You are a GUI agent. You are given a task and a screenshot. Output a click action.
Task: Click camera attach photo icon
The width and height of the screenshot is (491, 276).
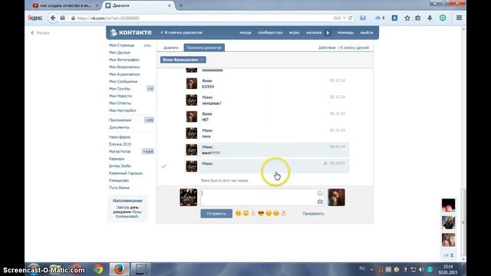(x=320, y=202)
